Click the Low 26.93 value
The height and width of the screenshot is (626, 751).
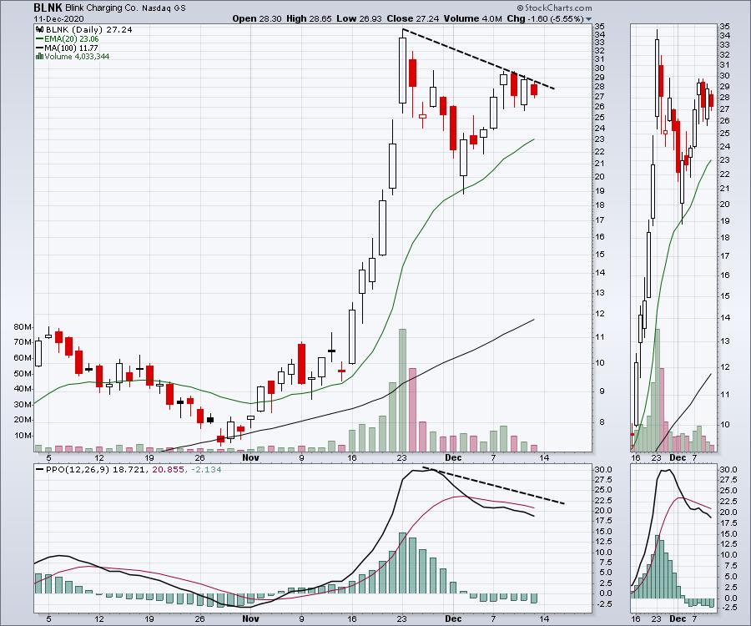click(359, 18)
